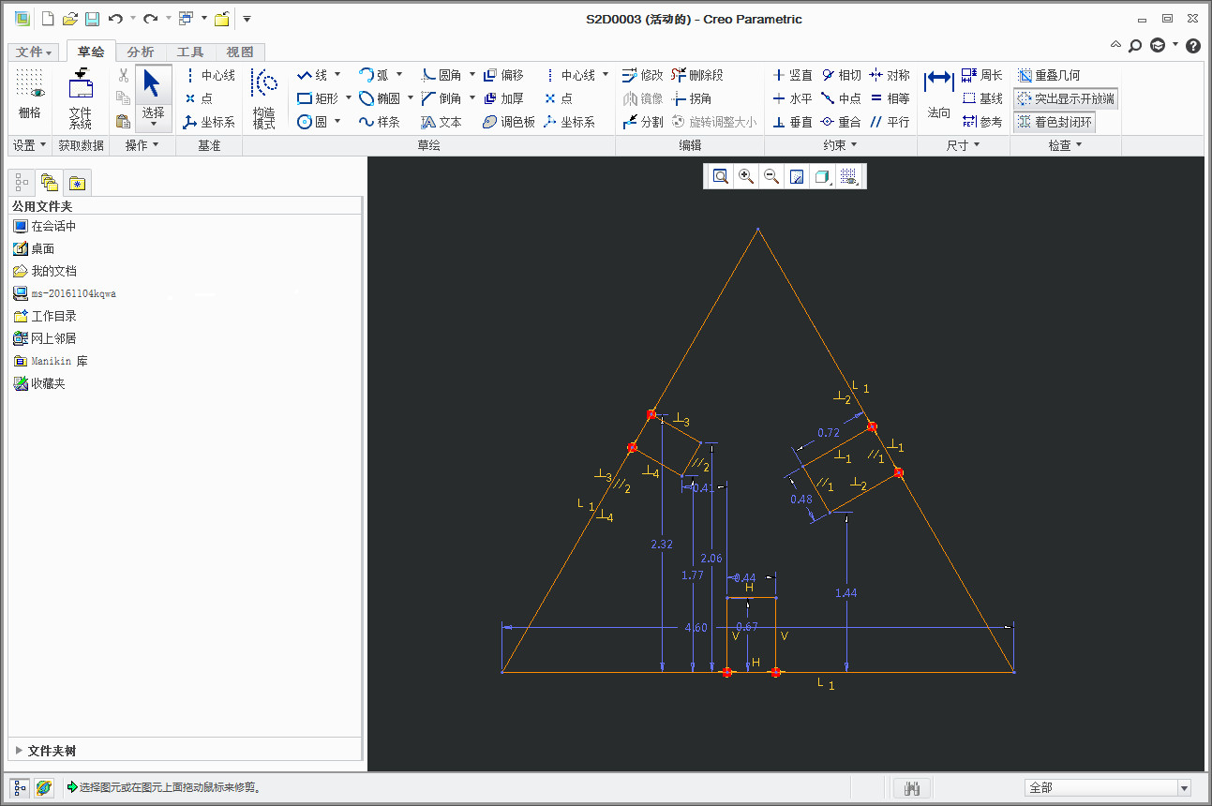
Task: Select the 样条 (spline) tool
Action: pos(380,122)
